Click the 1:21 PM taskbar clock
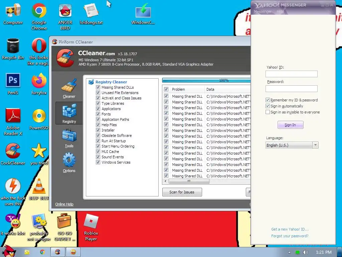 coord(324,252)
